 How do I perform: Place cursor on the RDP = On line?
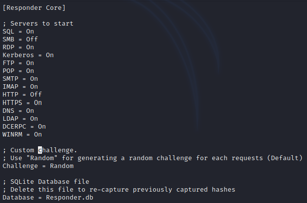(x=18, y=47)
